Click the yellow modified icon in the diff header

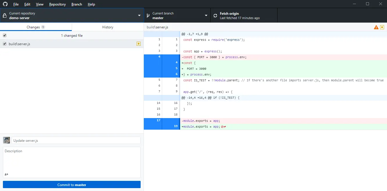click(382, 27)
